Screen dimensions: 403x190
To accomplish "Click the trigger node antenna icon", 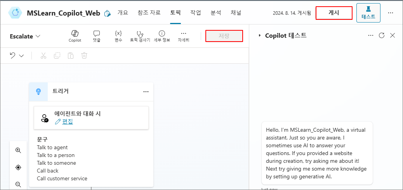I will (38, 92).
